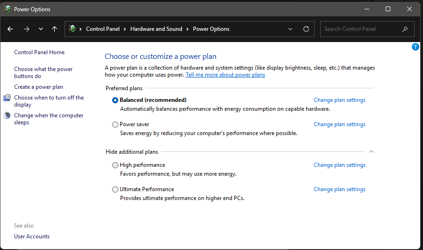Click the search magnifier icon
This screenshot has width=423, height=250.
(405, 29)
